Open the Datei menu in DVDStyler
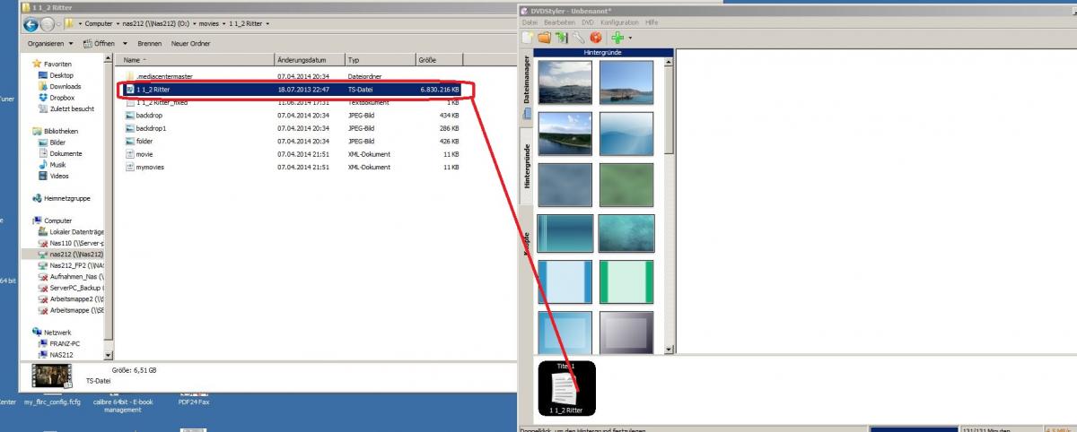1077x432 pixels. [530, 22]
